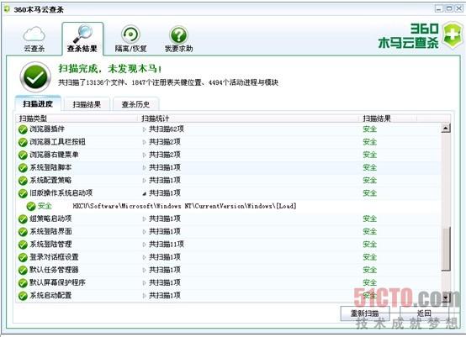Sort by the 扫描类型 column header
The width and height of the screenshot is (466, 337).
(x=77, y=118)
